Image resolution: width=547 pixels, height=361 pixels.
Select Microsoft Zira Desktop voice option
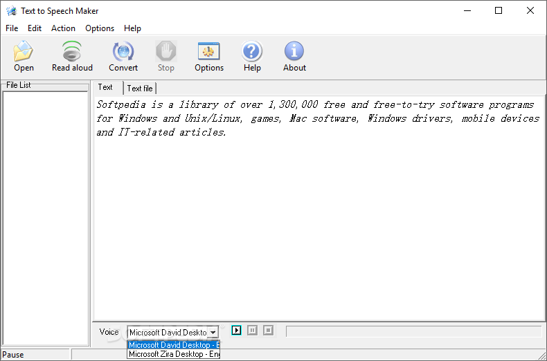tap(174, 354)
